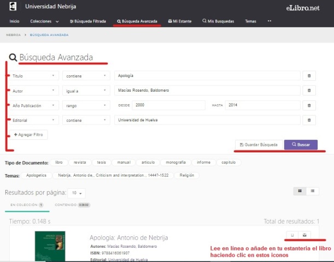
Task: Select the En Colección tab
Action: (27, 205)
